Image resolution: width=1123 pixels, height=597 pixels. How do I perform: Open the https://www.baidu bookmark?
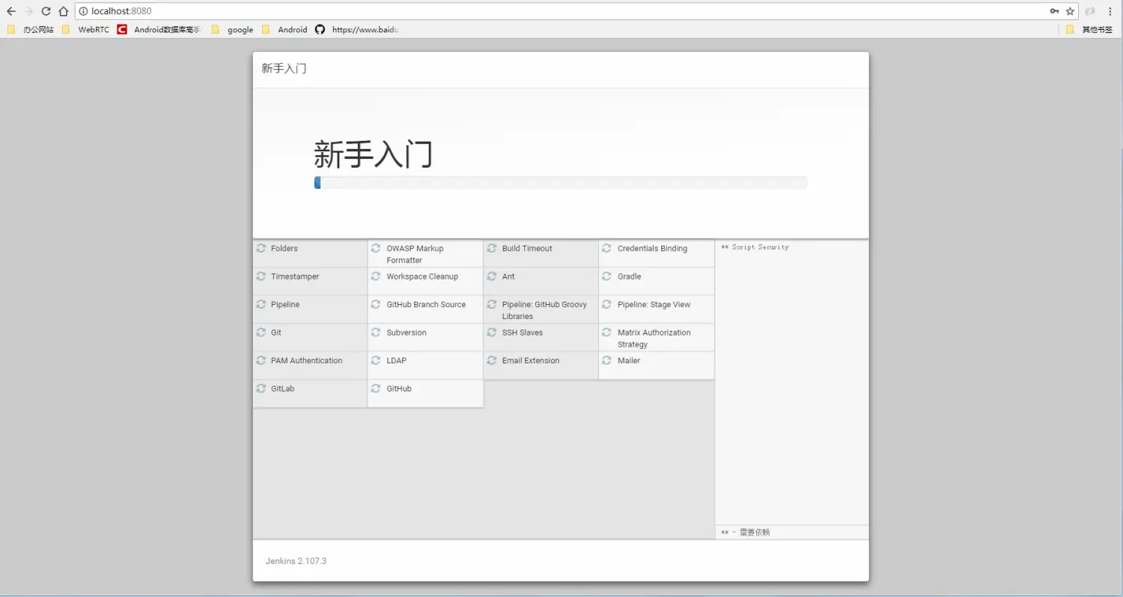(358, 30)
